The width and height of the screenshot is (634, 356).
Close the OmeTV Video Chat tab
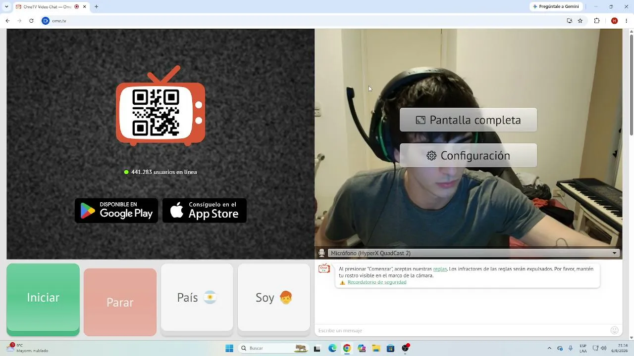85,6
